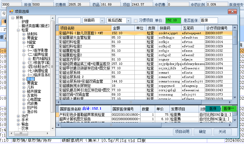The image size is (244, 147).
Task: Click the green 医保… button
Action: tap(229, 109)
